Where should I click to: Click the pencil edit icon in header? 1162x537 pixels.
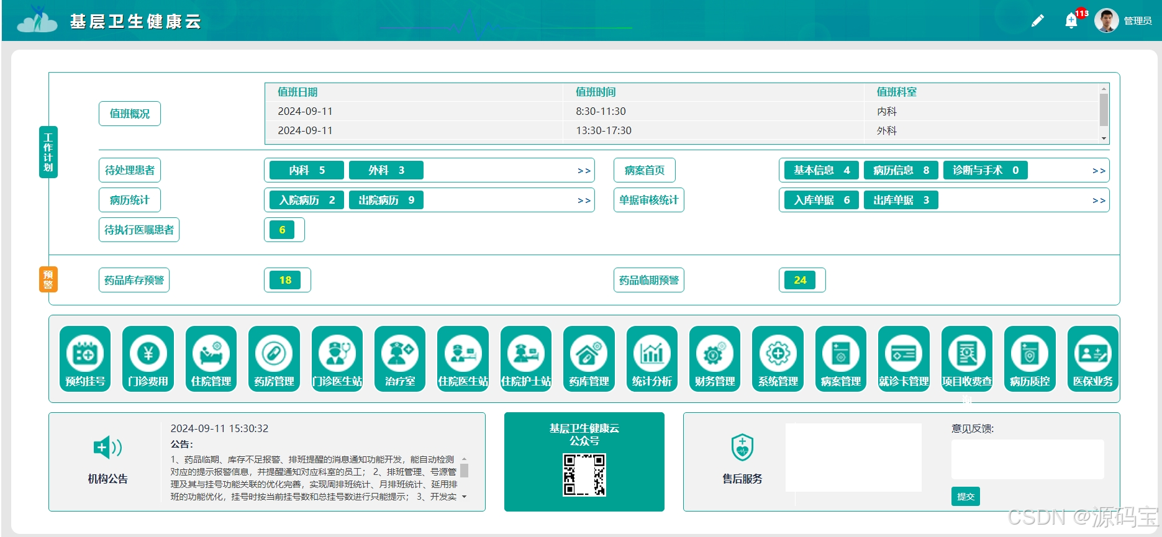tap(1037, 21)
